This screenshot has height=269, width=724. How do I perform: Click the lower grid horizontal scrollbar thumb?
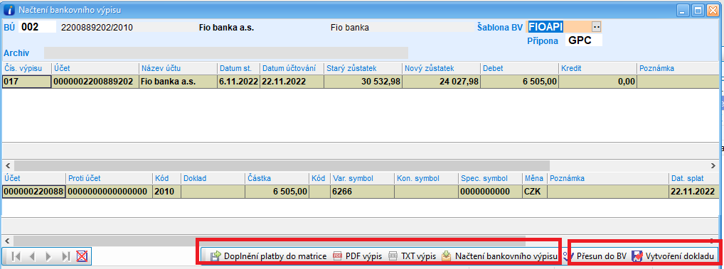coord(270,241)
